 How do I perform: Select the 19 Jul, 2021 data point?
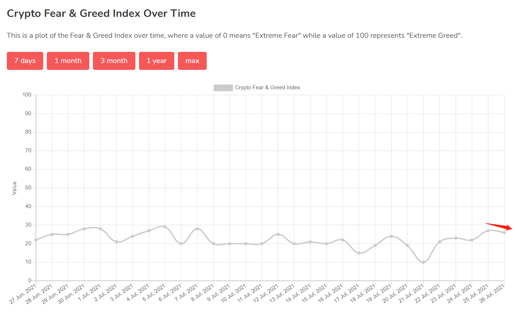391,236
